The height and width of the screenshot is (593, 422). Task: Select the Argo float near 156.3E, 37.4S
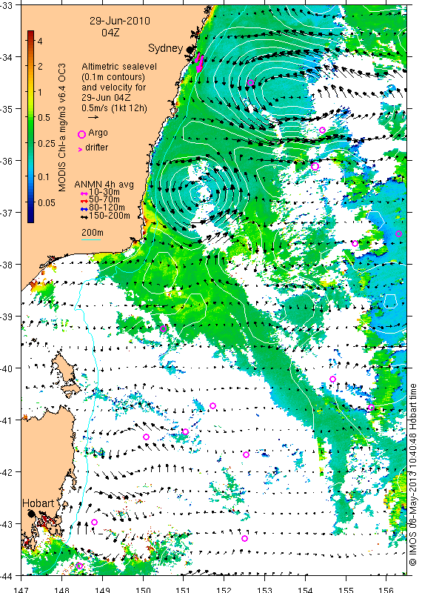(398, 233)
